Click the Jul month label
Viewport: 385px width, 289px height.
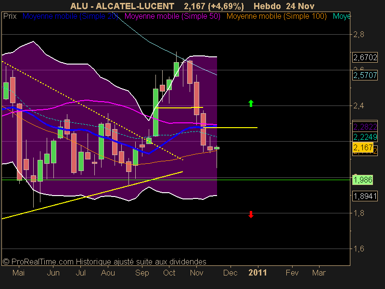click(80, 273)
